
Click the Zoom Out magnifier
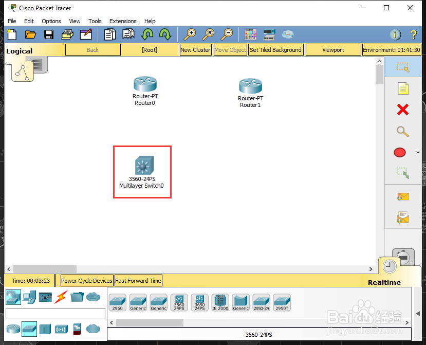click(227, 34)
